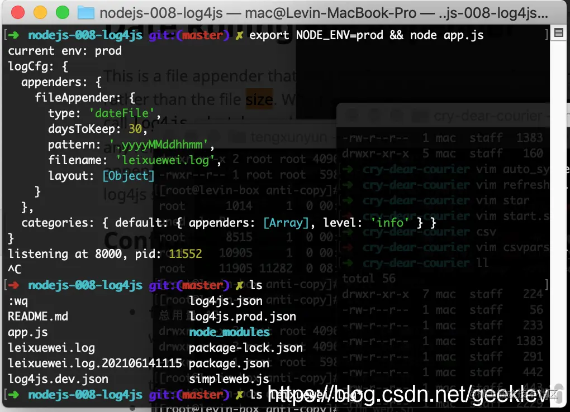
Task: Click the green prompt arrow on the bottom line
Action: point(13,395)
